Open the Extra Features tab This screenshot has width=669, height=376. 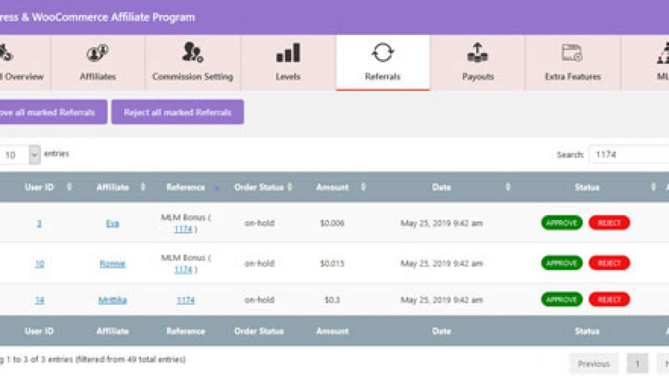573,63
